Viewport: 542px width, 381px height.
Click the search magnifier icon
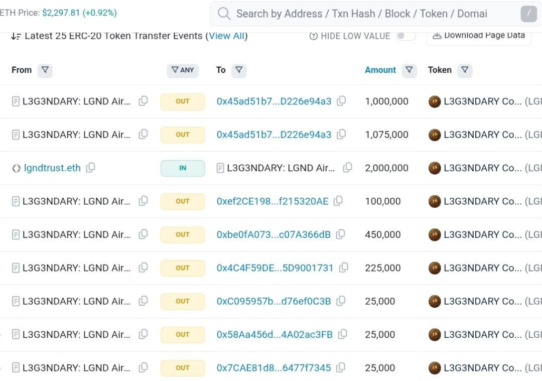tap(224, 14)
